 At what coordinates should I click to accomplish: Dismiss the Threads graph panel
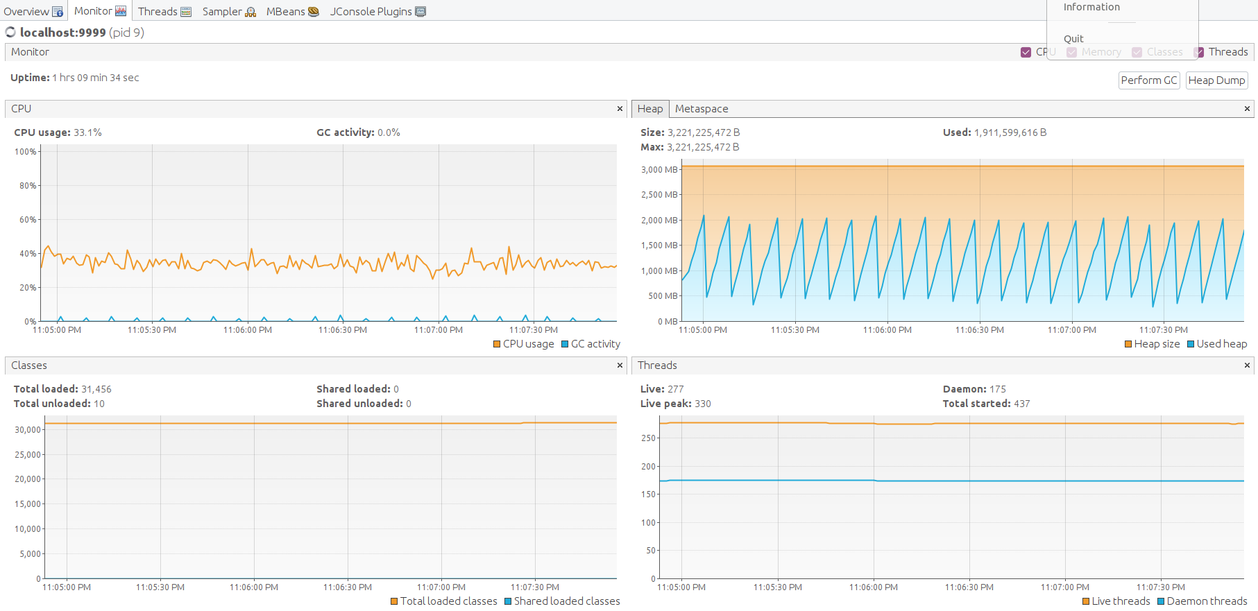pos(1247,365)
